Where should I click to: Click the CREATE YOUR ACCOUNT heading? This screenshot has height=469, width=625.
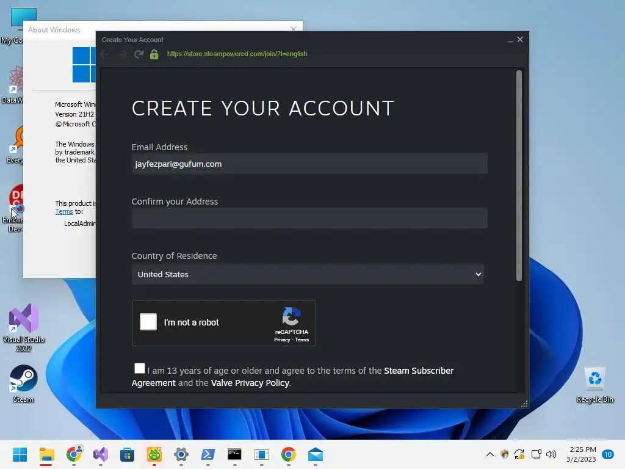click(x=262, y=109)
